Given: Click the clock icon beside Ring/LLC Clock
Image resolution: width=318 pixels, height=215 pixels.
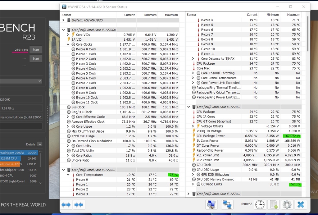Looking at the screenshot, I should [69, 112].
